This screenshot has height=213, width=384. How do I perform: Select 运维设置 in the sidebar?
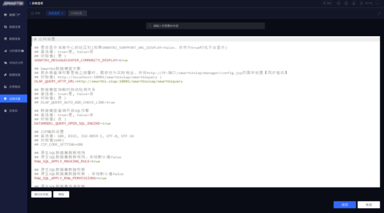pyautogui.click(x=14, y=99)
